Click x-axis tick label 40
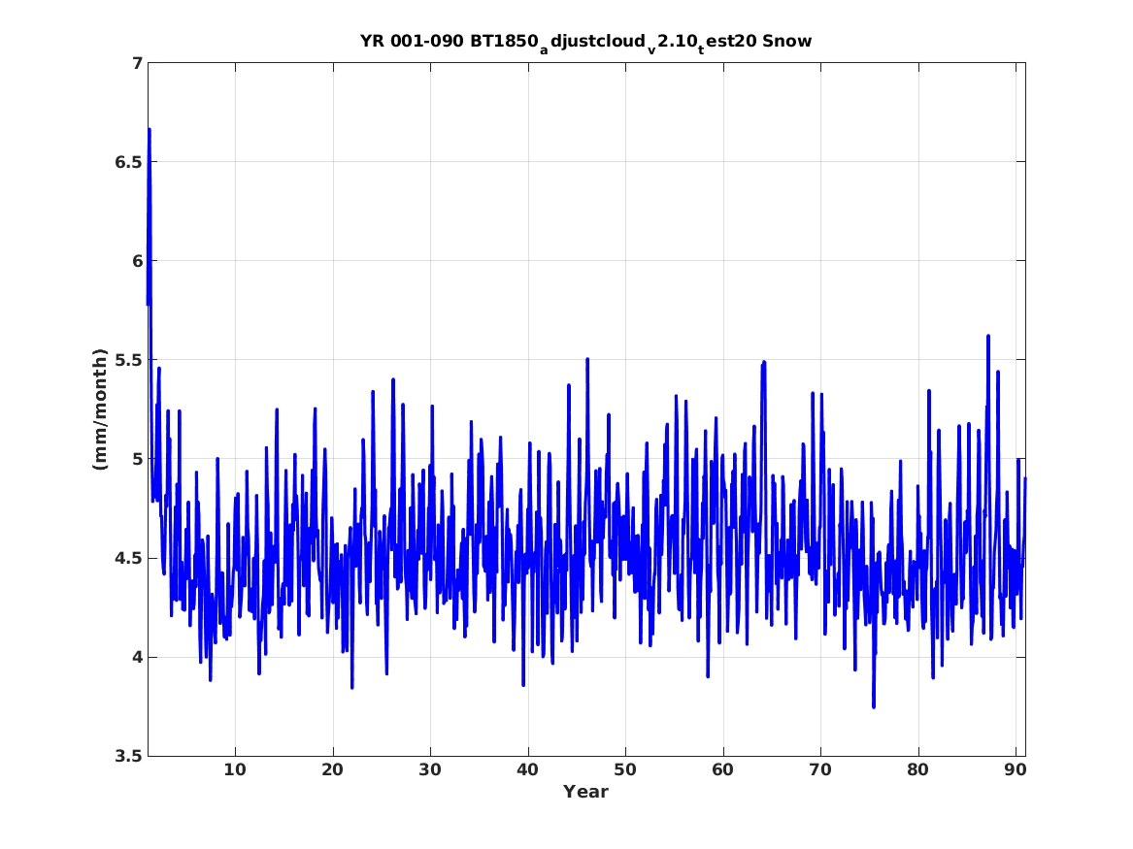This screenshot has height=849, width=1133. point(527,770)
